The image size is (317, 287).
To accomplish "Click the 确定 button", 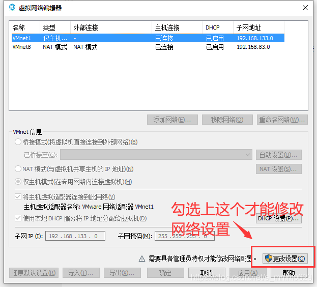I will 165,273.
